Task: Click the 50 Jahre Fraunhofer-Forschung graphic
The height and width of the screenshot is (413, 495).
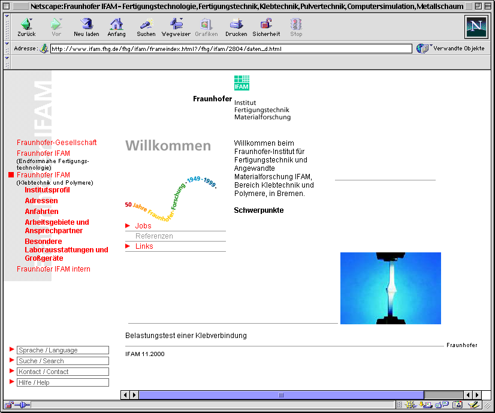Action: click(171, 198)
